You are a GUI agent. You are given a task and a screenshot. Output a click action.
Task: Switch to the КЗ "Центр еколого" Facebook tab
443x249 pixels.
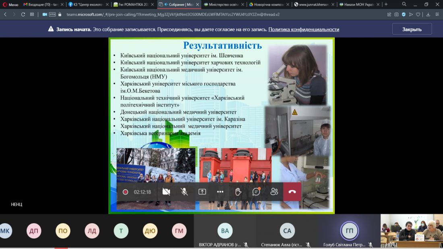[89, 4]
